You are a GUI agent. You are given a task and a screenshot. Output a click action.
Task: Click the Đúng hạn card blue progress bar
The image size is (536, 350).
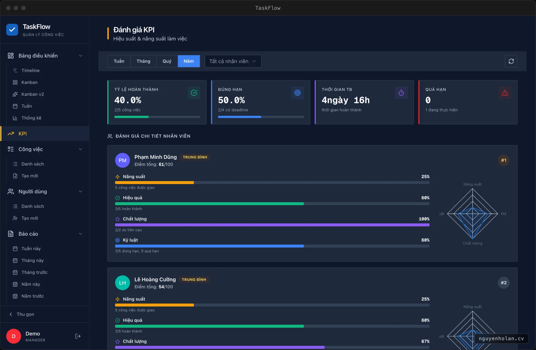(x=261, y=117)
